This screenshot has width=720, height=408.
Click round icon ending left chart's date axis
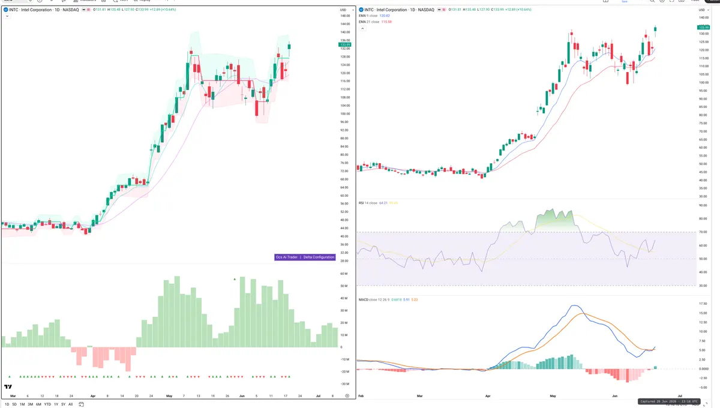pos(347,396)
